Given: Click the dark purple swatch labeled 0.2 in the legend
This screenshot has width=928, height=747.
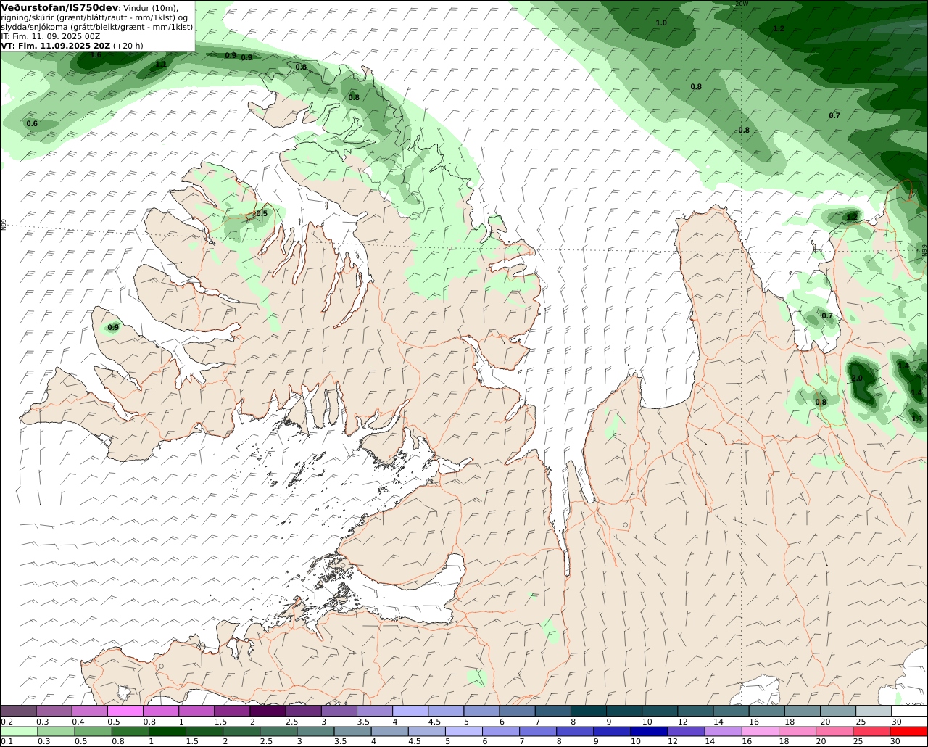Looking at the screenshot, I should 18,711.
